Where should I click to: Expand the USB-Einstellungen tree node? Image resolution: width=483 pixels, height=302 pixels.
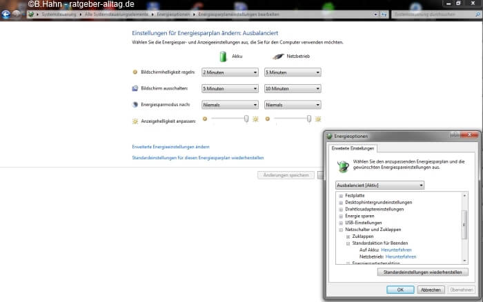(341, 223)
